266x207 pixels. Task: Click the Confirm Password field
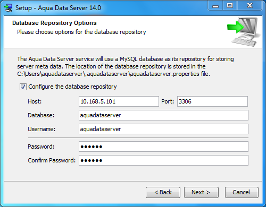point(163,160)
